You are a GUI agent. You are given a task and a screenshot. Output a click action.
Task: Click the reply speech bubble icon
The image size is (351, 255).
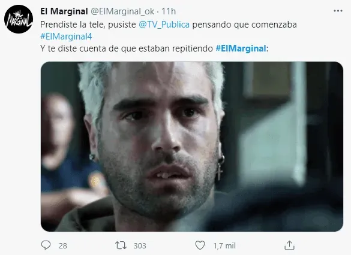(46, 245)
